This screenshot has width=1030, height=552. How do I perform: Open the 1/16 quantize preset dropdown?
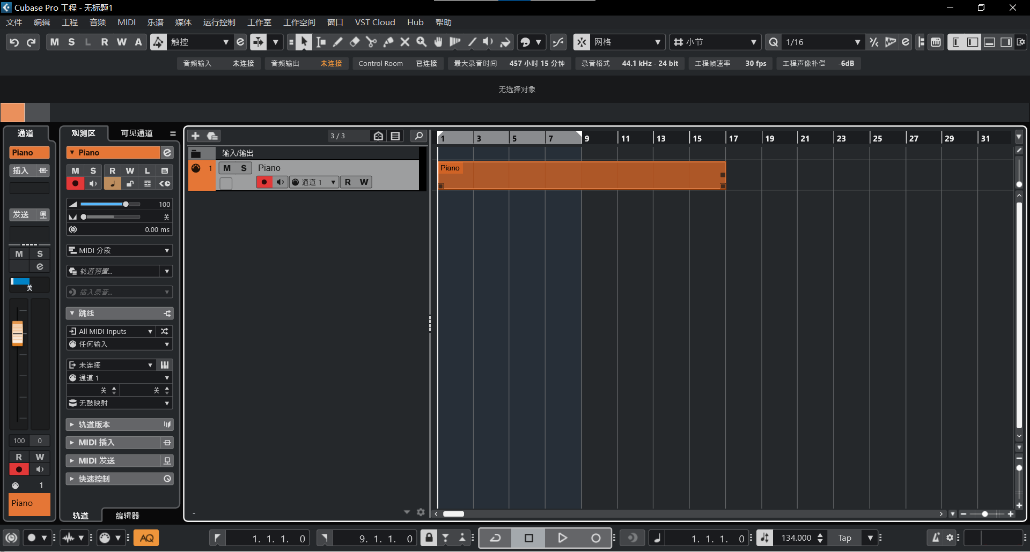(822, 42)
